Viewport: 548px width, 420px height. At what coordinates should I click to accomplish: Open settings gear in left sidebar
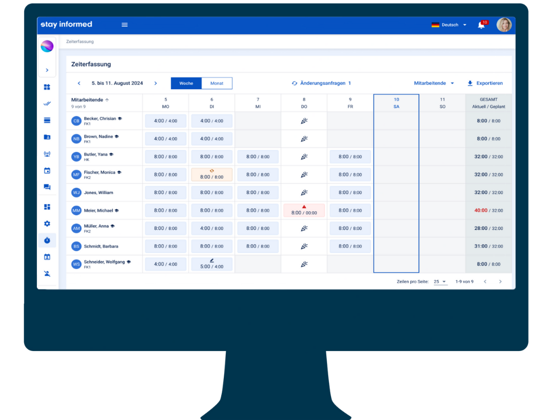click(47, 224)
